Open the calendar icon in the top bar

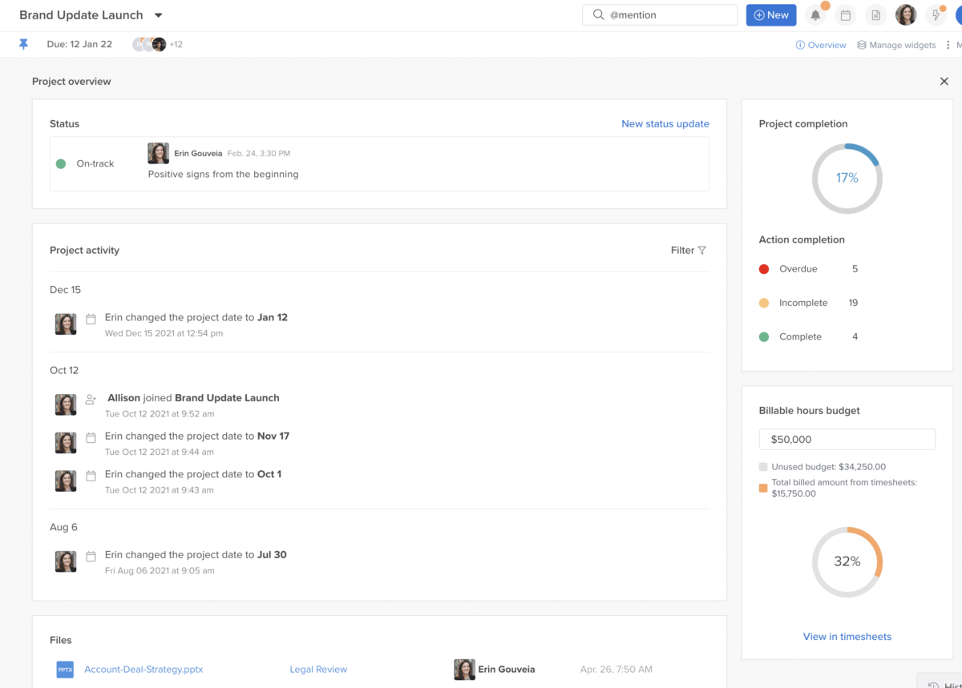coord(846,14)
